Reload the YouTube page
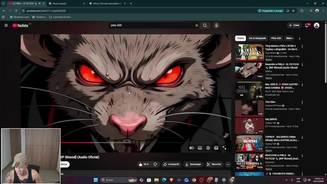 click(x=16, y=11)
